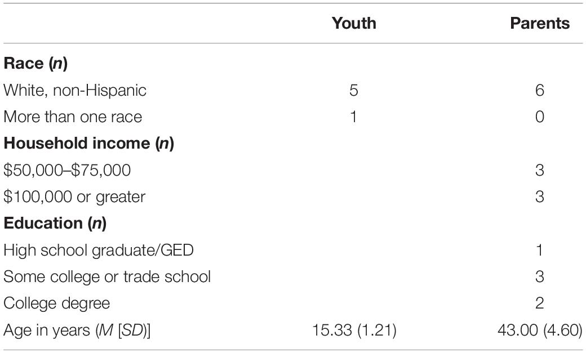
Task: Click the $100,000 or greater label
Action: pos(74,197)
